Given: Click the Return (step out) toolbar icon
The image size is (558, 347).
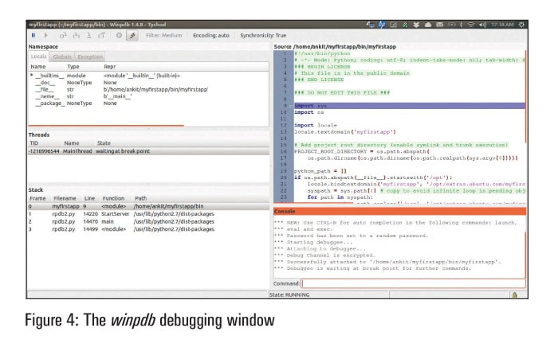Looking at the screenshot, I should (x=88, y=35).
